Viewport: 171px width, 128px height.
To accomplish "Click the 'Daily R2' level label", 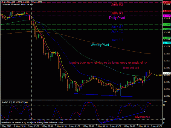I will pos(117,4).
